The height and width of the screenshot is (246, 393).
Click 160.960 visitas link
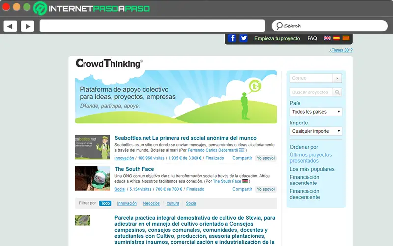151,158
